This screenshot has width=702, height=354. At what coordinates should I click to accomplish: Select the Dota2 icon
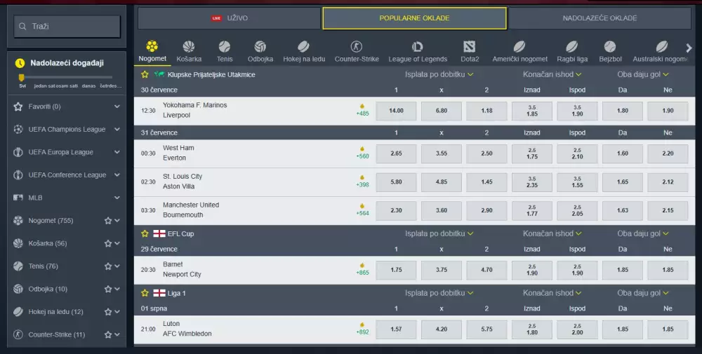click(469, 46)
